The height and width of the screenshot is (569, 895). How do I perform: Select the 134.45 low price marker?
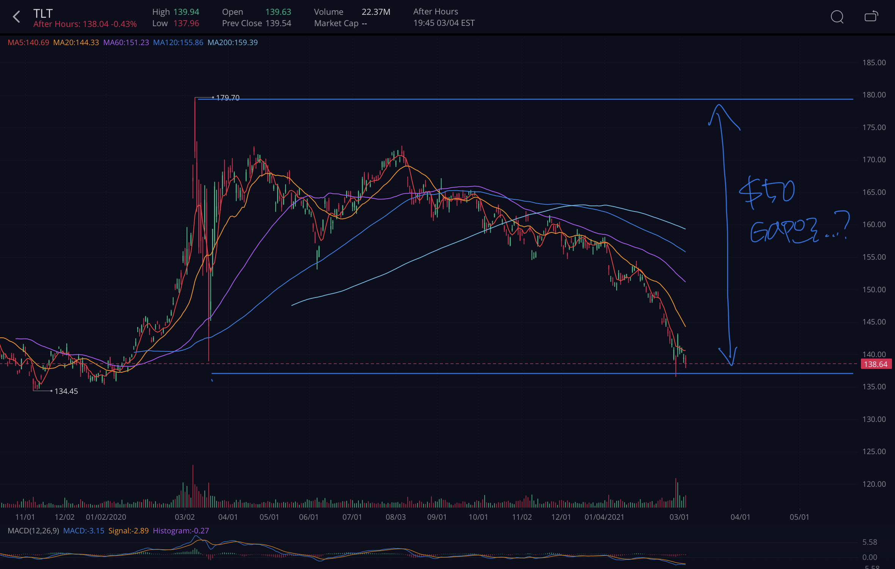tap(66, 391)
